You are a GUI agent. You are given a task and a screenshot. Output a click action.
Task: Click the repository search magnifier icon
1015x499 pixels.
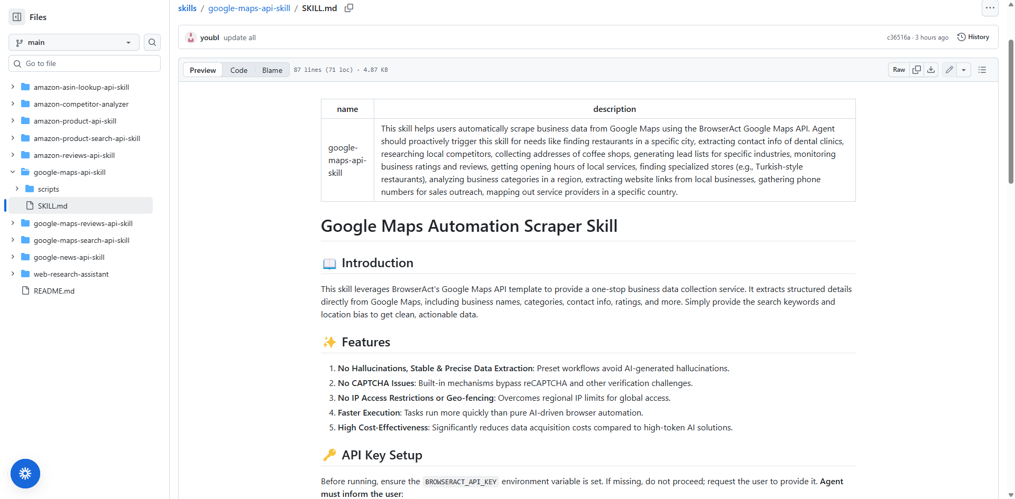(152, 42)
